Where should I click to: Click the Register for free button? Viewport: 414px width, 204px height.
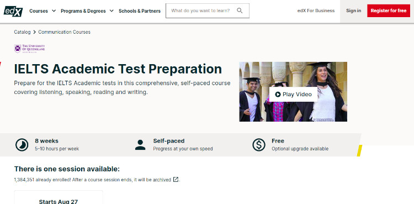click(x=389, y=11)
